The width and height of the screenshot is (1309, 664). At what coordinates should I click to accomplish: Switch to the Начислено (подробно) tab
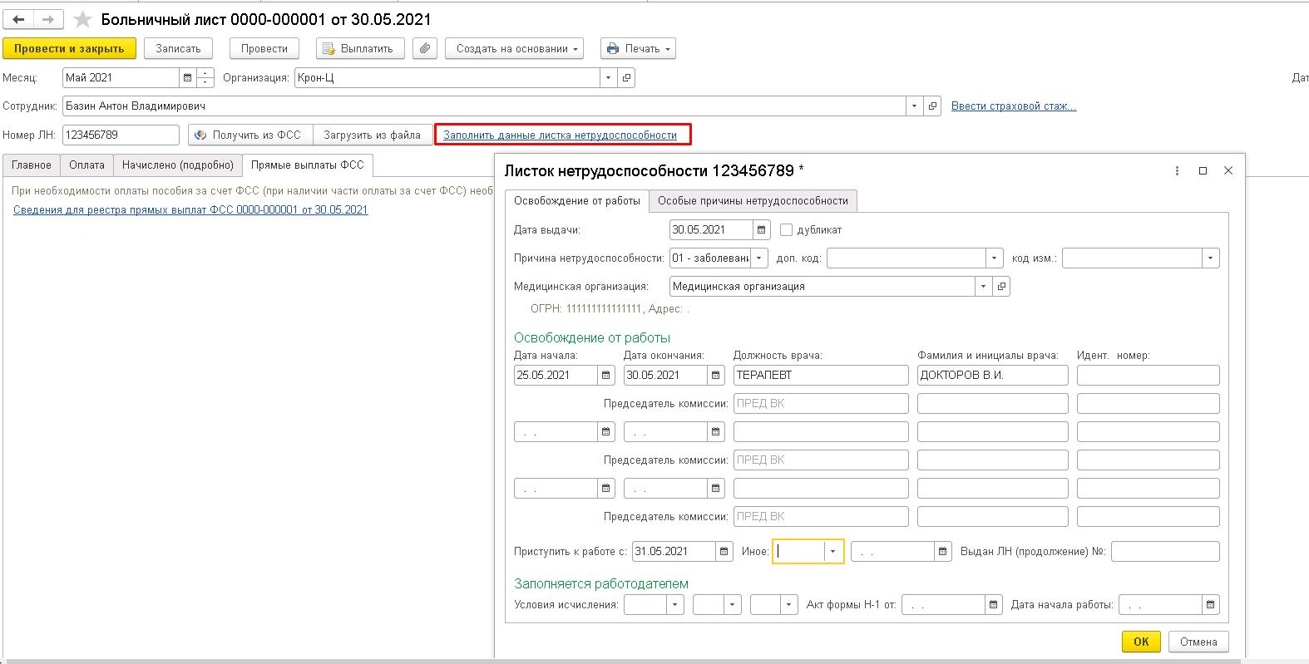[x=178, y=165]
